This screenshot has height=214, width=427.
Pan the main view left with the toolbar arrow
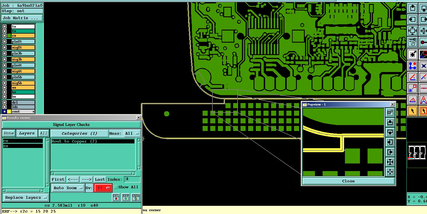(x=413, y=19)
